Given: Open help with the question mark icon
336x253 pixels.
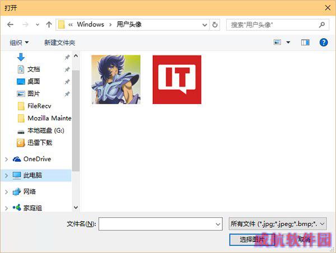Looking at the screenshot, I should 324,43.
